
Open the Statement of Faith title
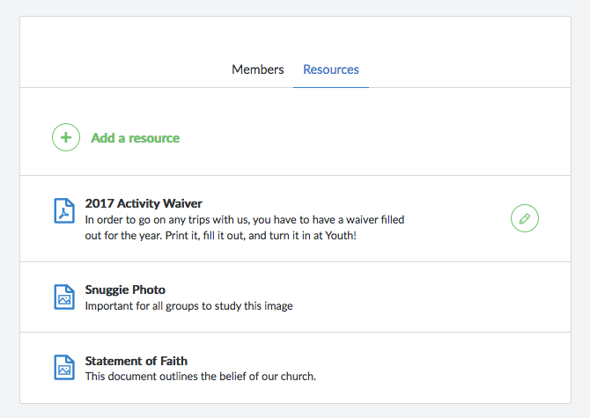(x=136, y=361)
